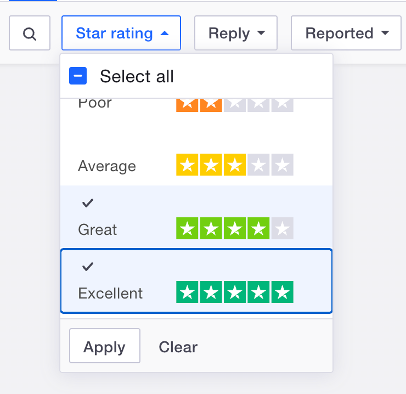
Task: Click the orange two-star Poor rating icon
Action: [x=235, y=104]
